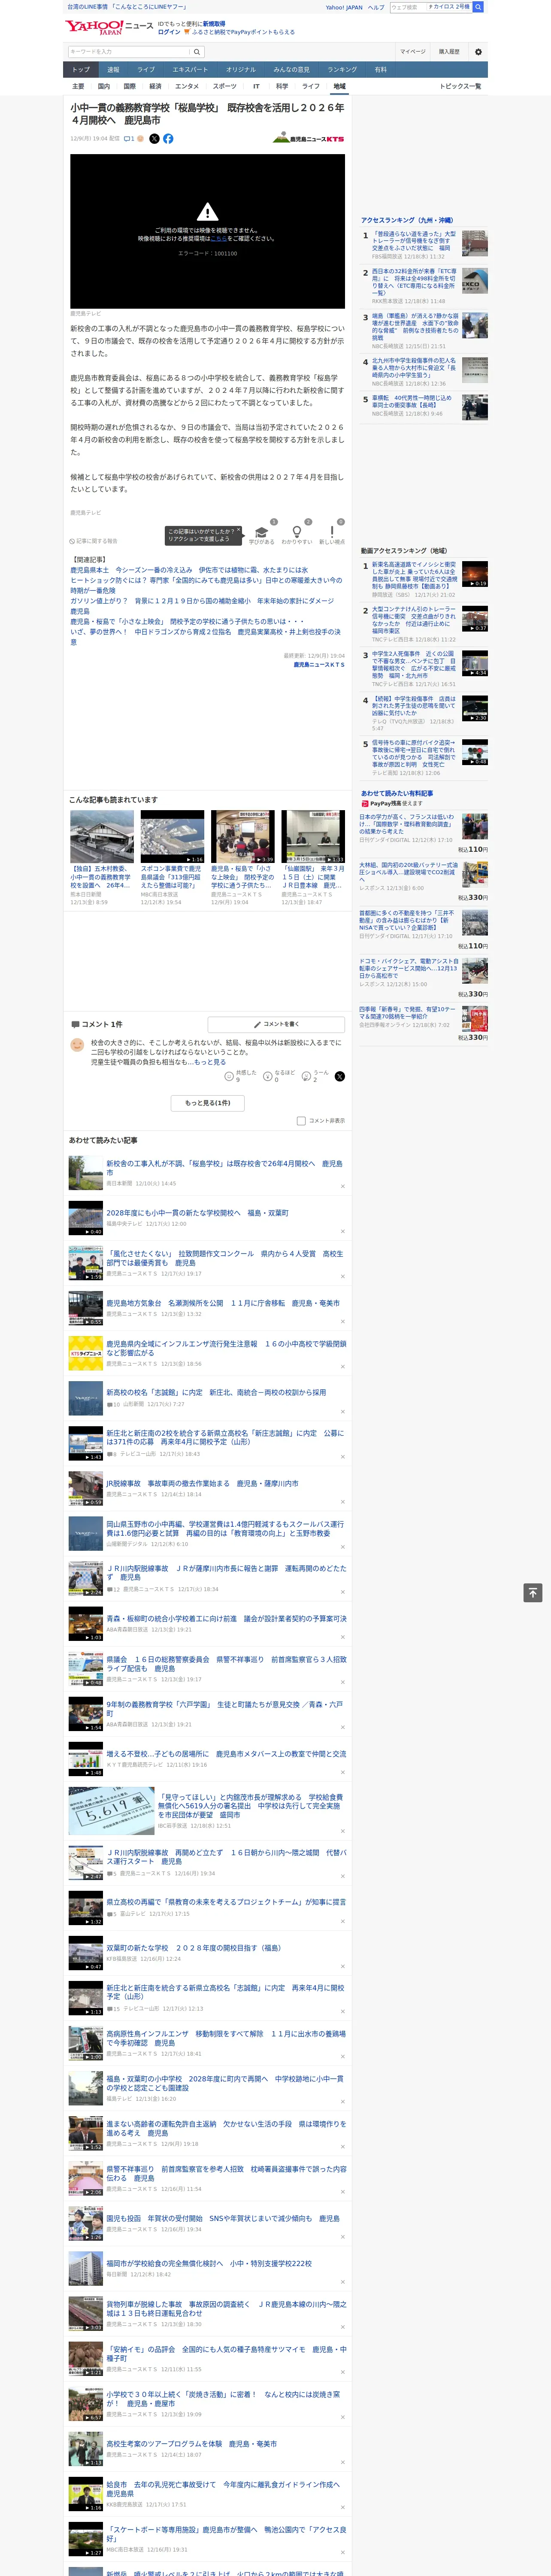Open the インフルエンザ流行発生注意報 article
This screenshot has height=2576, width=551.
226,1348
